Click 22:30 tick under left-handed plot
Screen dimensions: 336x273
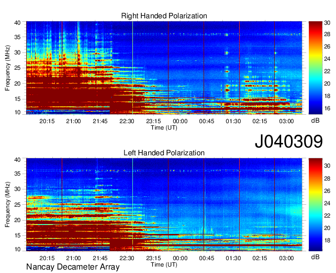[x=126, y=258]
